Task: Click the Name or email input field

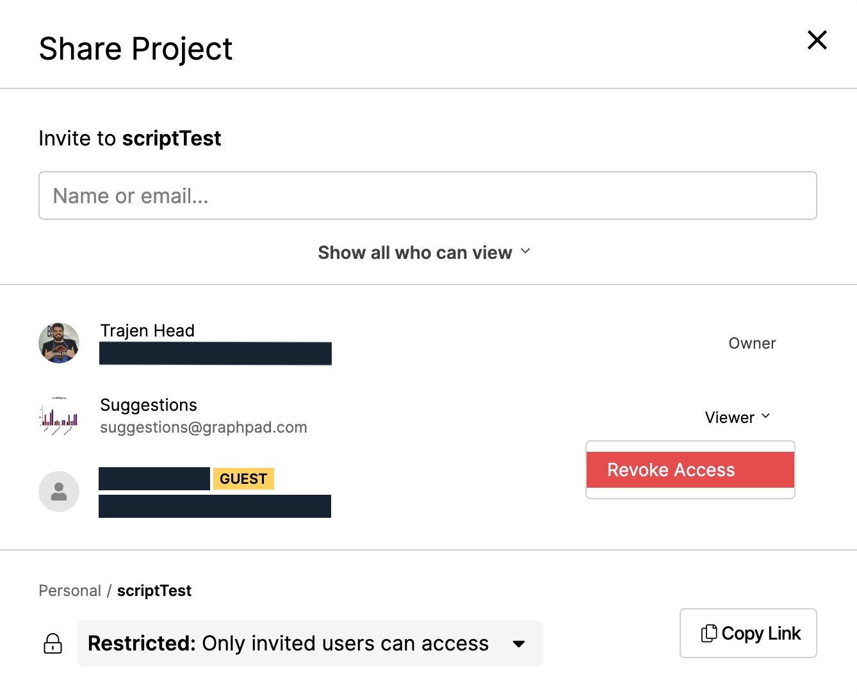Action: [427, 195]
